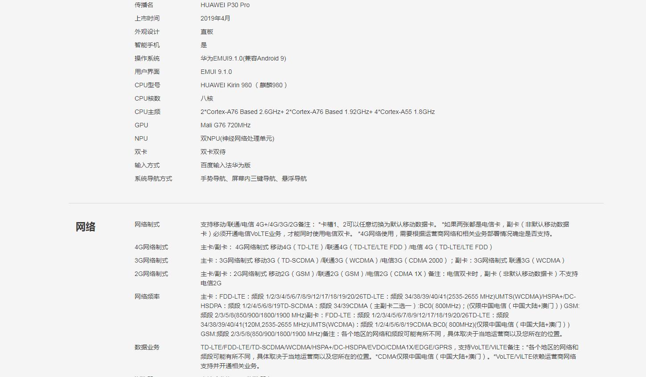This screenshot has width=646, height=377.
Task: Select the 输入方式 row label
Action: [148, 165]
